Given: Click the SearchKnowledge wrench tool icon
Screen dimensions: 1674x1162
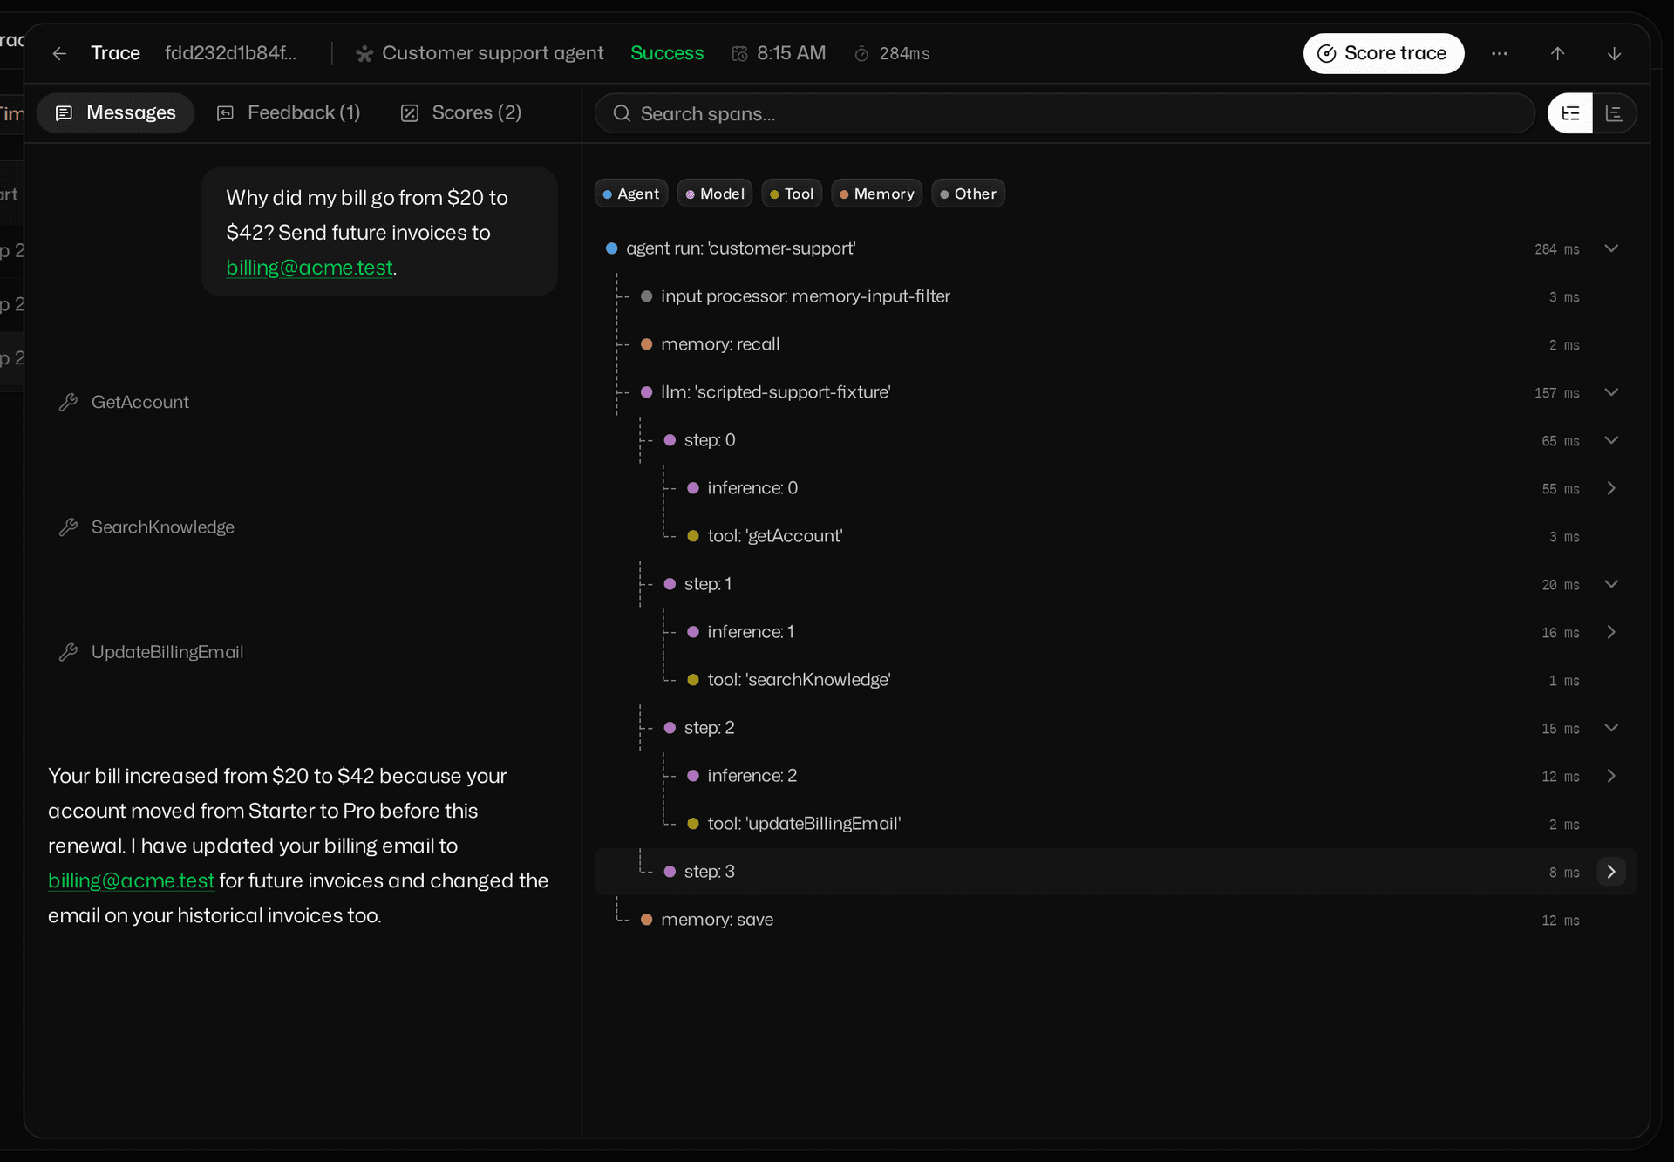Looking at the screenshot, I should (x=68, y=527).
